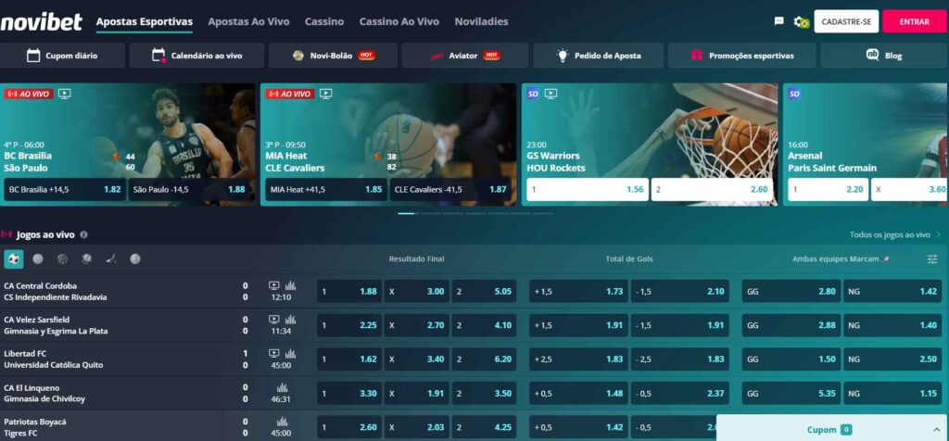Open Promoções esportivas shortcut
The image size is (949, 441).
tap(741, 56)
